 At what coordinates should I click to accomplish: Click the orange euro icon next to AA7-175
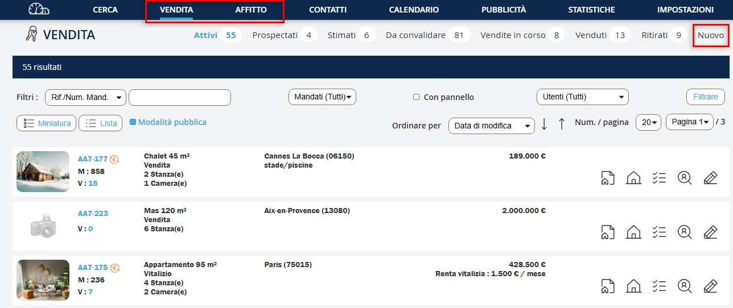coord(115,268)
